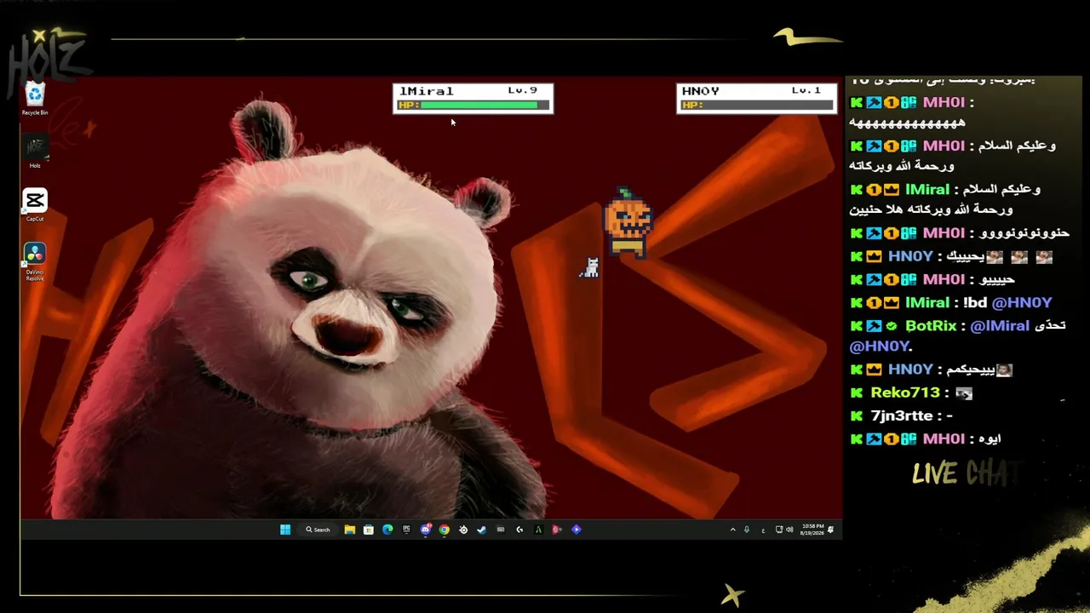Select the Holz desktop shortcut
Image resolution: width=1090 pixels, height=613 pixels.
(35, 152)
